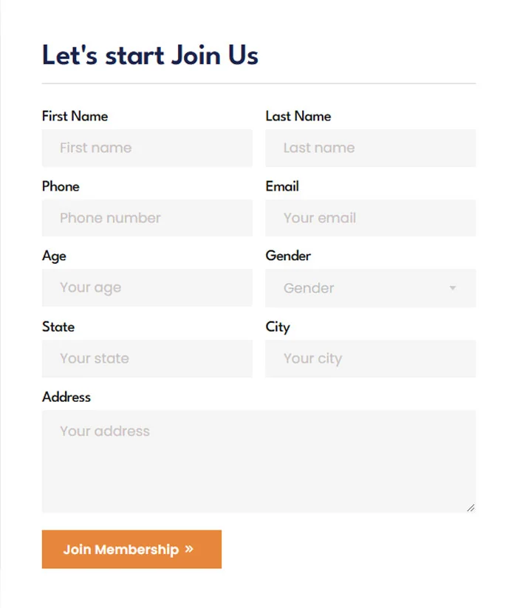Image resolution: width=517 pixels, height=608 pixels.
Task: Click the double chevron on Join Membership
Action: 189,549
